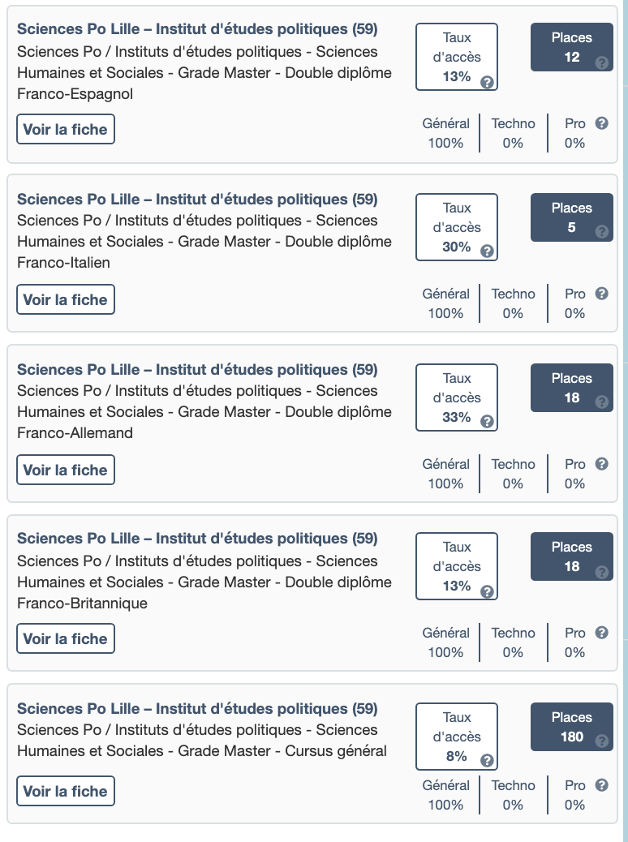
Task: Click Sciences Po Lille title of Franco-Britannique card
Action: click(197, 539)
